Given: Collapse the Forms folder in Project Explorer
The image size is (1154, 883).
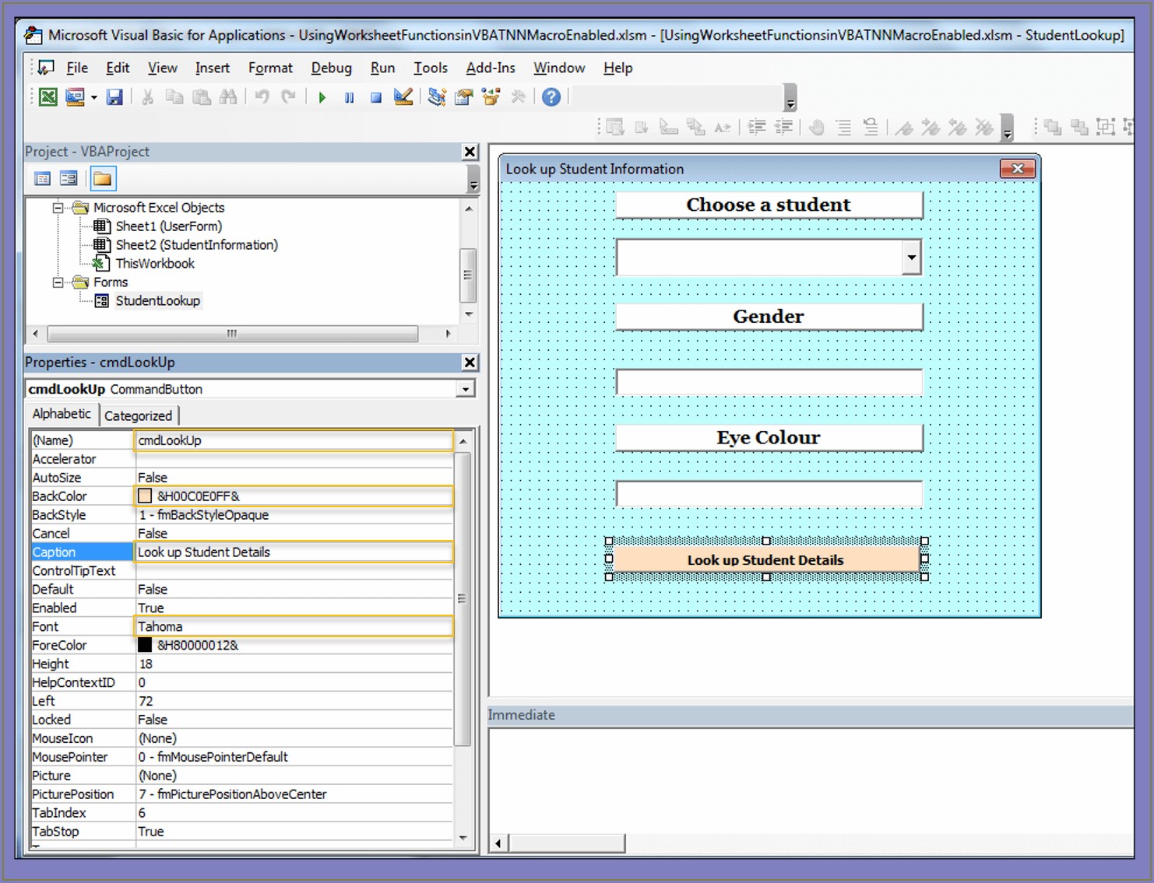Looking at the screenshot, I should (59, 282).
